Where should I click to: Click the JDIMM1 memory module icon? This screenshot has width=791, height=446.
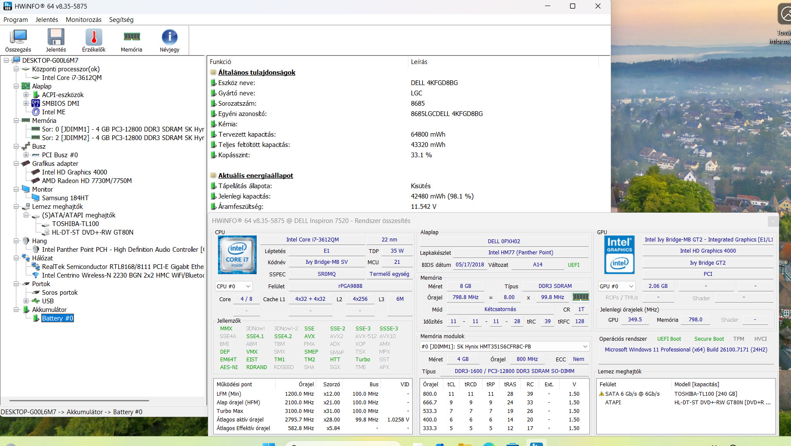[36, 129]
